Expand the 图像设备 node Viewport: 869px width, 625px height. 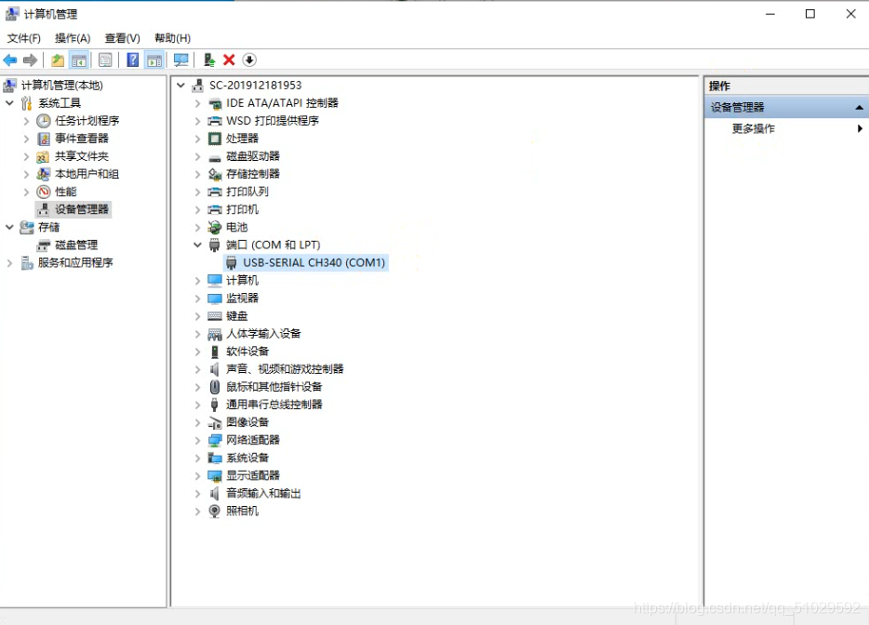pyautogui.click(x=197, y=422)
